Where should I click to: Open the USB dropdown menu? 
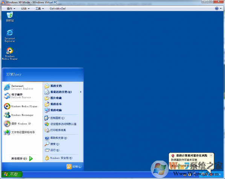coord(25,9)
